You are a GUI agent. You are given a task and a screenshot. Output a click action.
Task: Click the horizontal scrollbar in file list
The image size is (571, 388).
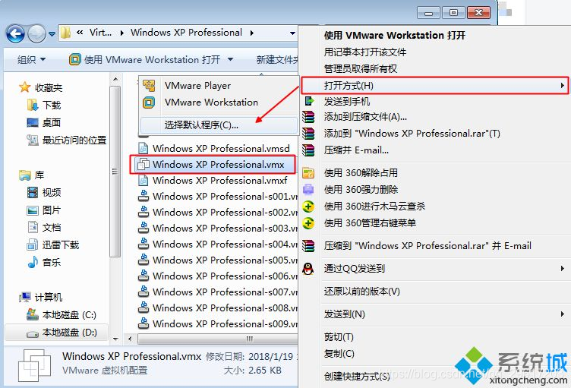[x=218, y=339]
